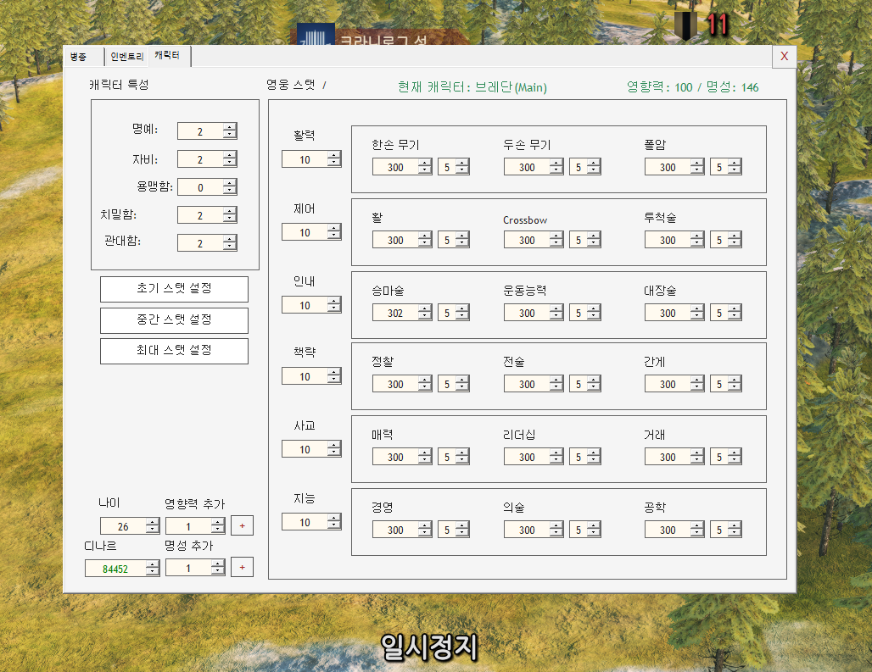
Task: Click the 운동능력 skill value field
Action: (x=527, y=313)
